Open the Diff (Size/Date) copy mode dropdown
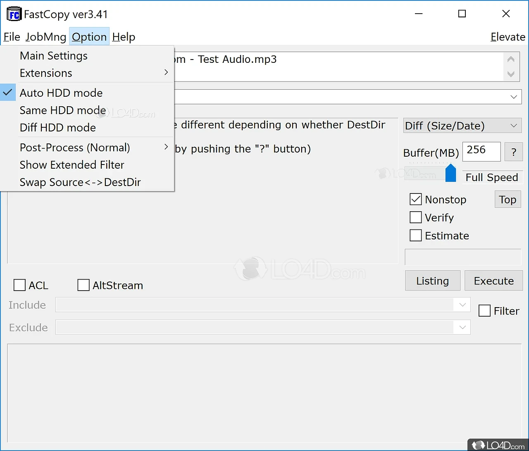The width and height of the screenshot is (529, 451). 462,126
